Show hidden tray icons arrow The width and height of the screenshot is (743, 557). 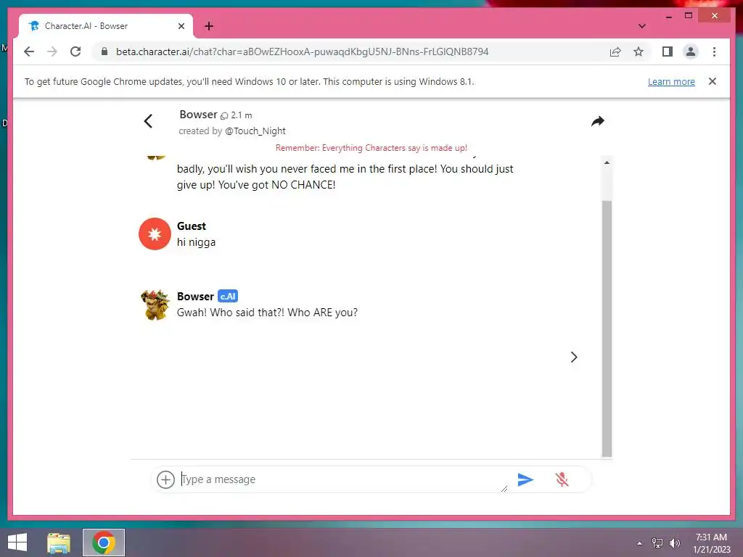coord(640,543)
